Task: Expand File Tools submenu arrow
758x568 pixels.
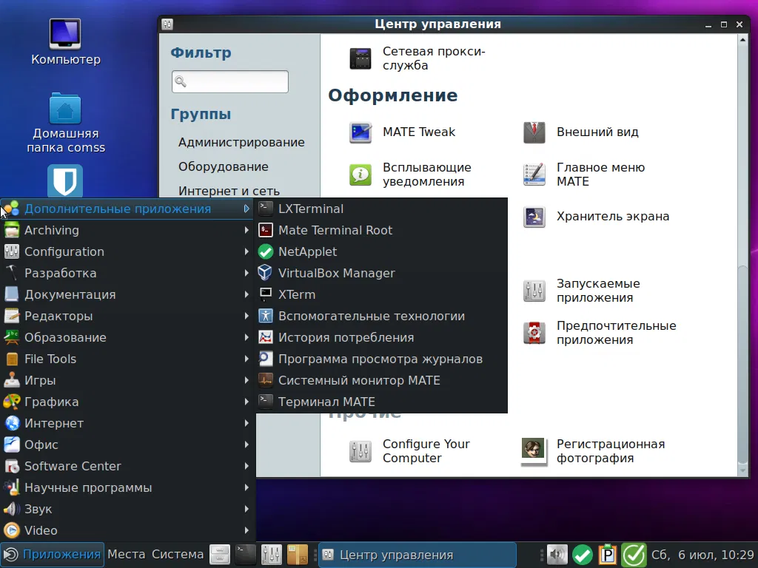Action: 246,359
